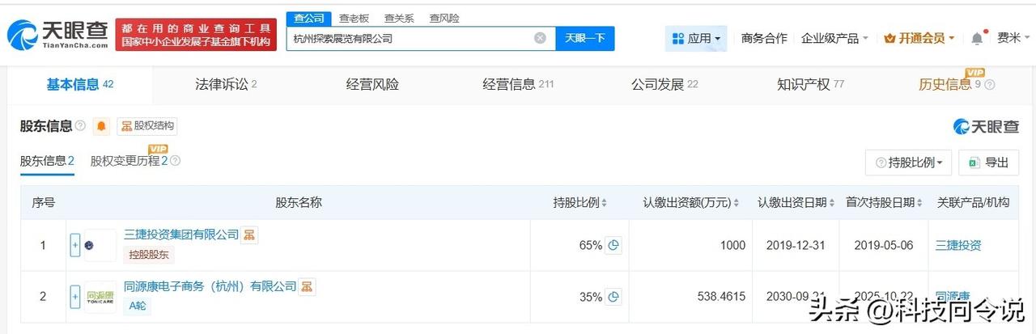Select the 股权变更历程 sub-tab

129,161
